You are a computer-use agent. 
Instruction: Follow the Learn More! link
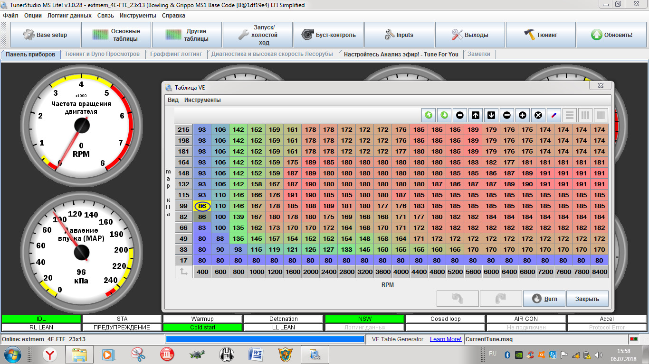coord(446,339)
